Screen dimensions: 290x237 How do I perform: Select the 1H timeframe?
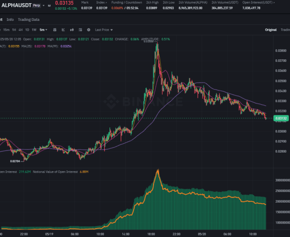[x=14, y=30]
